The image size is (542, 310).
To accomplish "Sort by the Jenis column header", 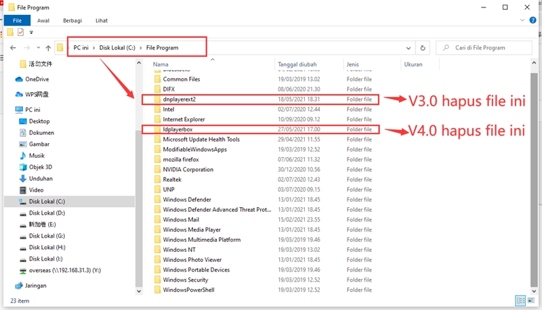I will click(x=352, y=64).
